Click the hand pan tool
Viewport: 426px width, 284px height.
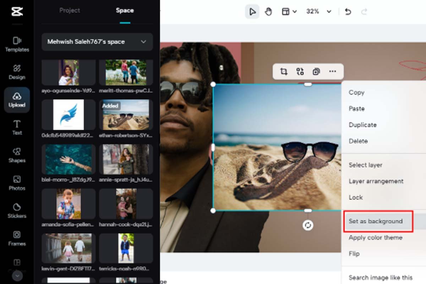tap(268, 12)
